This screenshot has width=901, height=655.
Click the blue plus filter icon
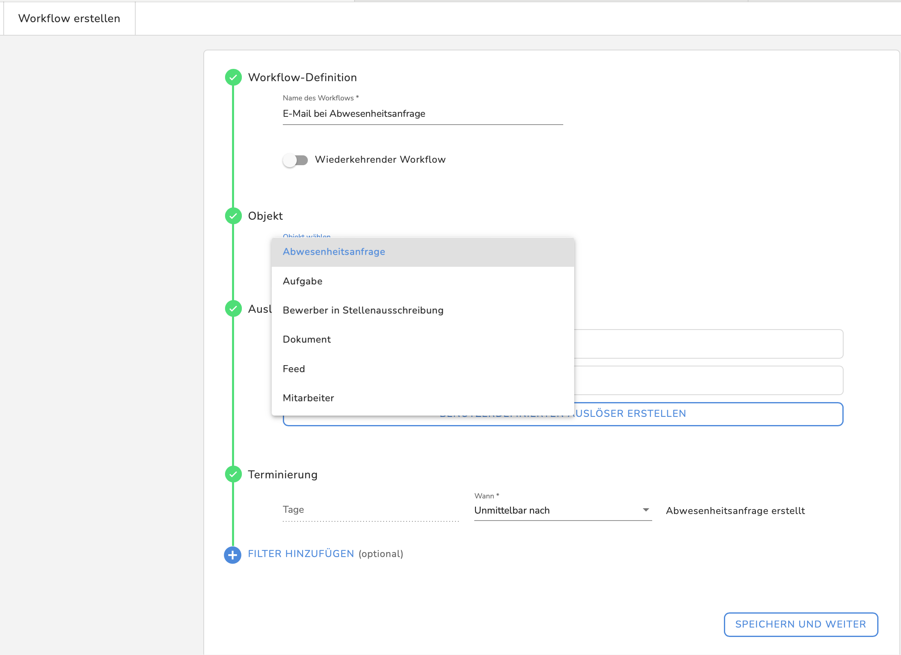[232, 555]
